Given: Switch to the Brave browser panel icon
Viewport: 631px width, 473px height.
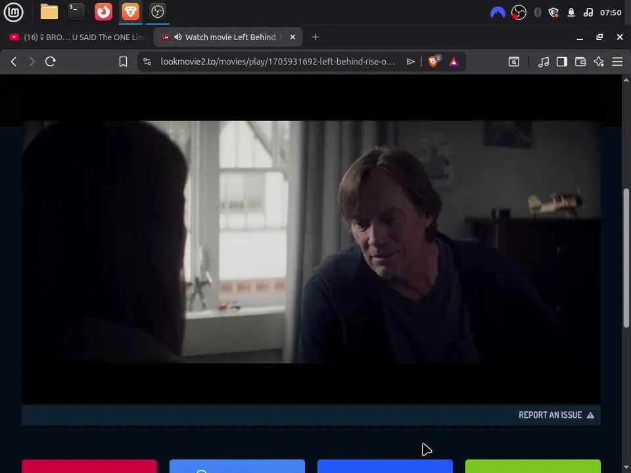Looking at the screenshot, I should click(x=130, y=12).
